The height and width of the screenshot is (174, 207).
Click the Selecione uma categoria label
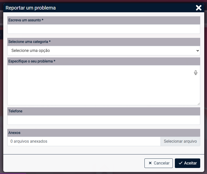coord(29,42)
